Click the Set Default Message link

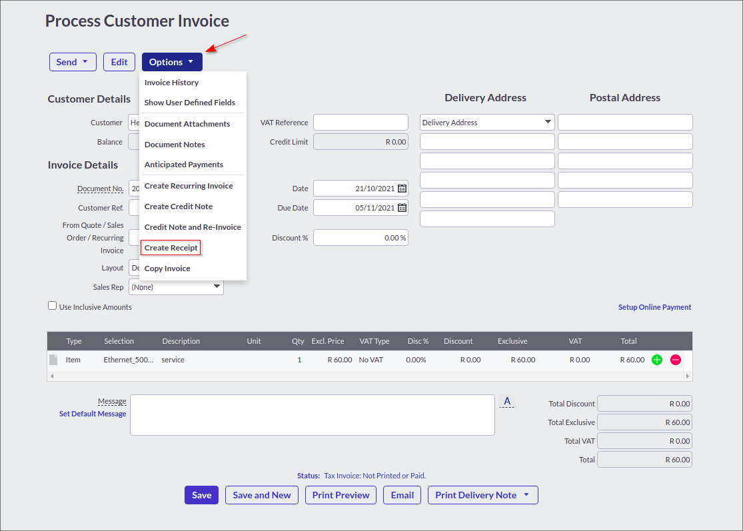[x=92, y=413]
